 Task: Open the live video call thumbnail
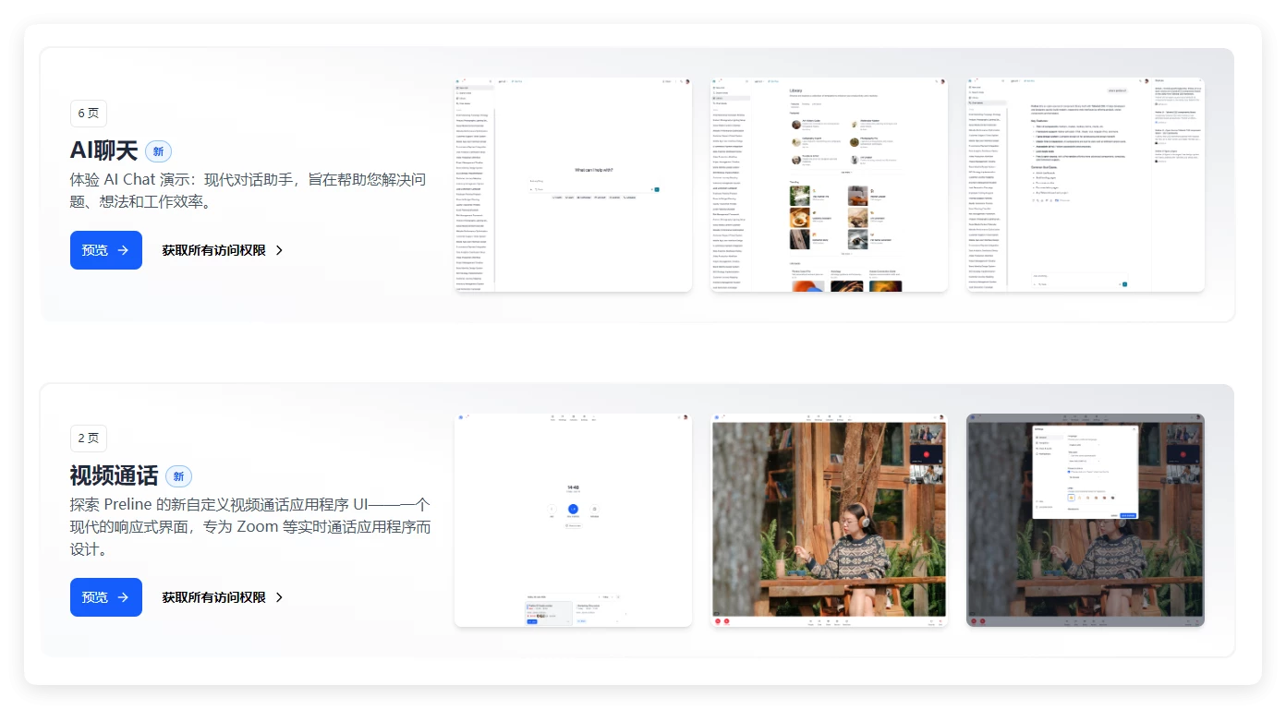tap(829, 520)
